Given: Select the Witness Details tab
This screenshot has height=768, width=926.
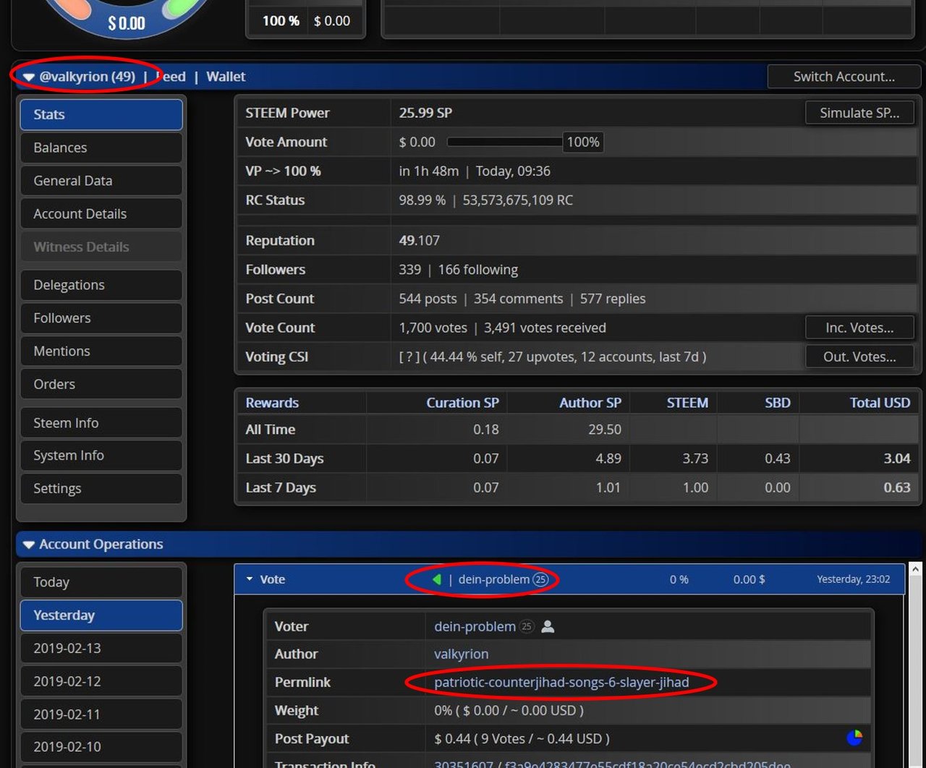Looking at the screenshot, I should [101, 247].
